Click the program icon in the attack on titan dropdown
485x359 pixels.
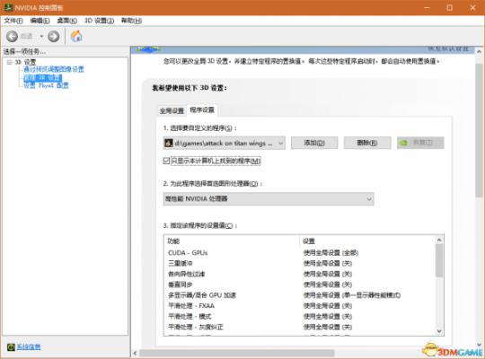coord(169,144)
